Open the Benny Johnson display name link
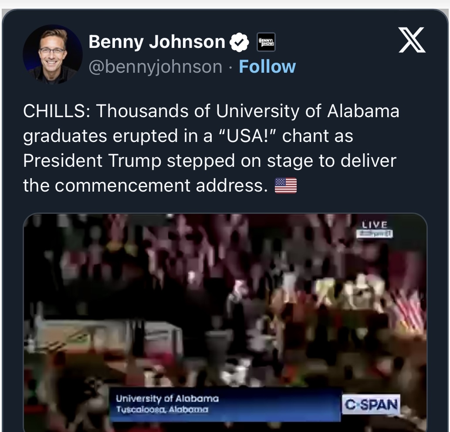The height and width of the screenshot is (432, 450). pos(157,42)
